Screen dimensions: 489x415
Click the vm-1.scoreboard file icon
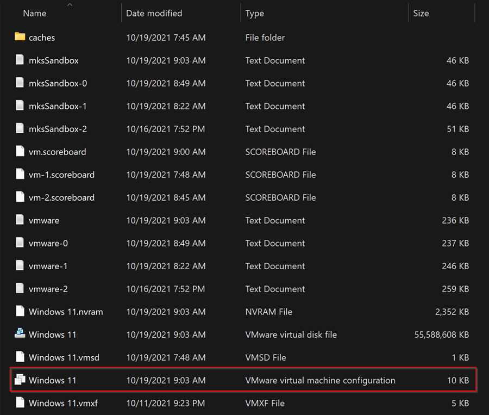click(20, 174)
